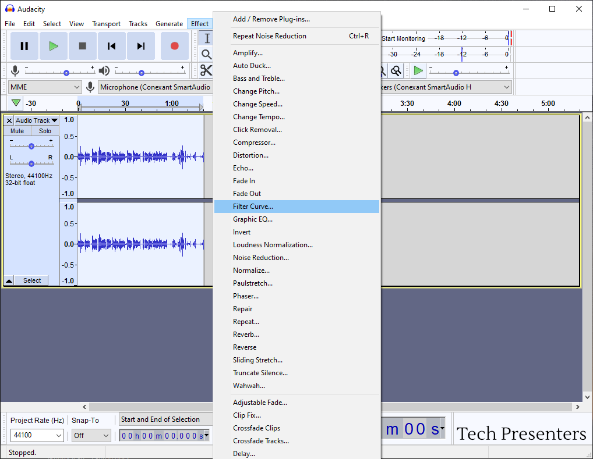Open the Snap-To Off dropdown

click(91, 435)
